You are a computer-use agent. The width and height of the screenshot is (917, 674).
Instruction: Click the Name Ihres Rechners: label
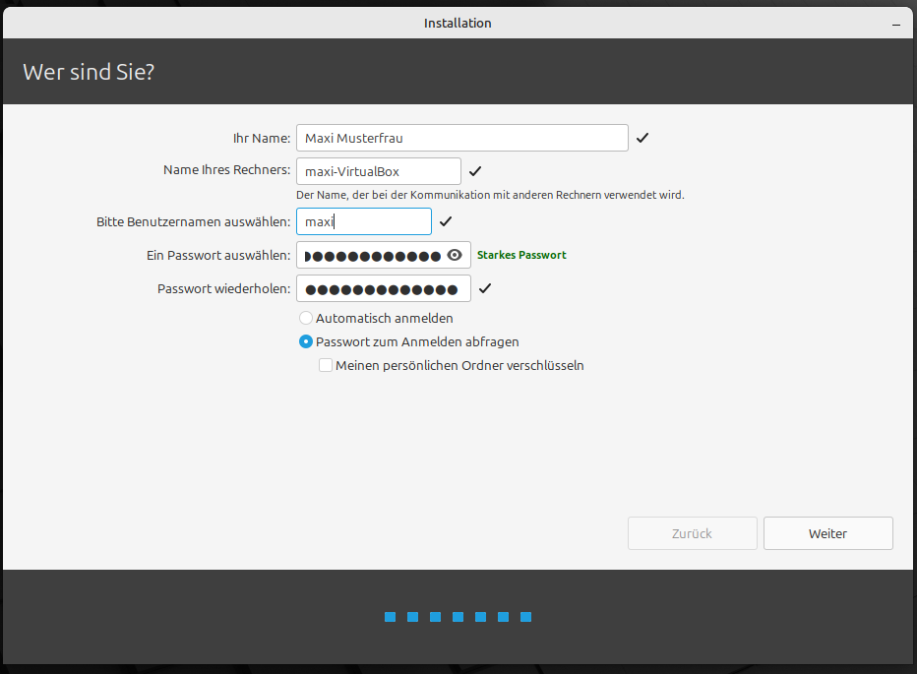click(227, 170)
